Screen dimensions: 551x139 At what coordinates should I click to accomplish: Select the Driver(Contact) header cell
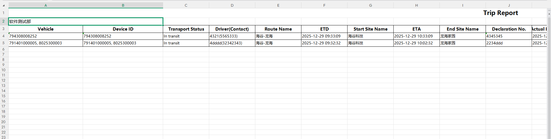coord(232,29)
